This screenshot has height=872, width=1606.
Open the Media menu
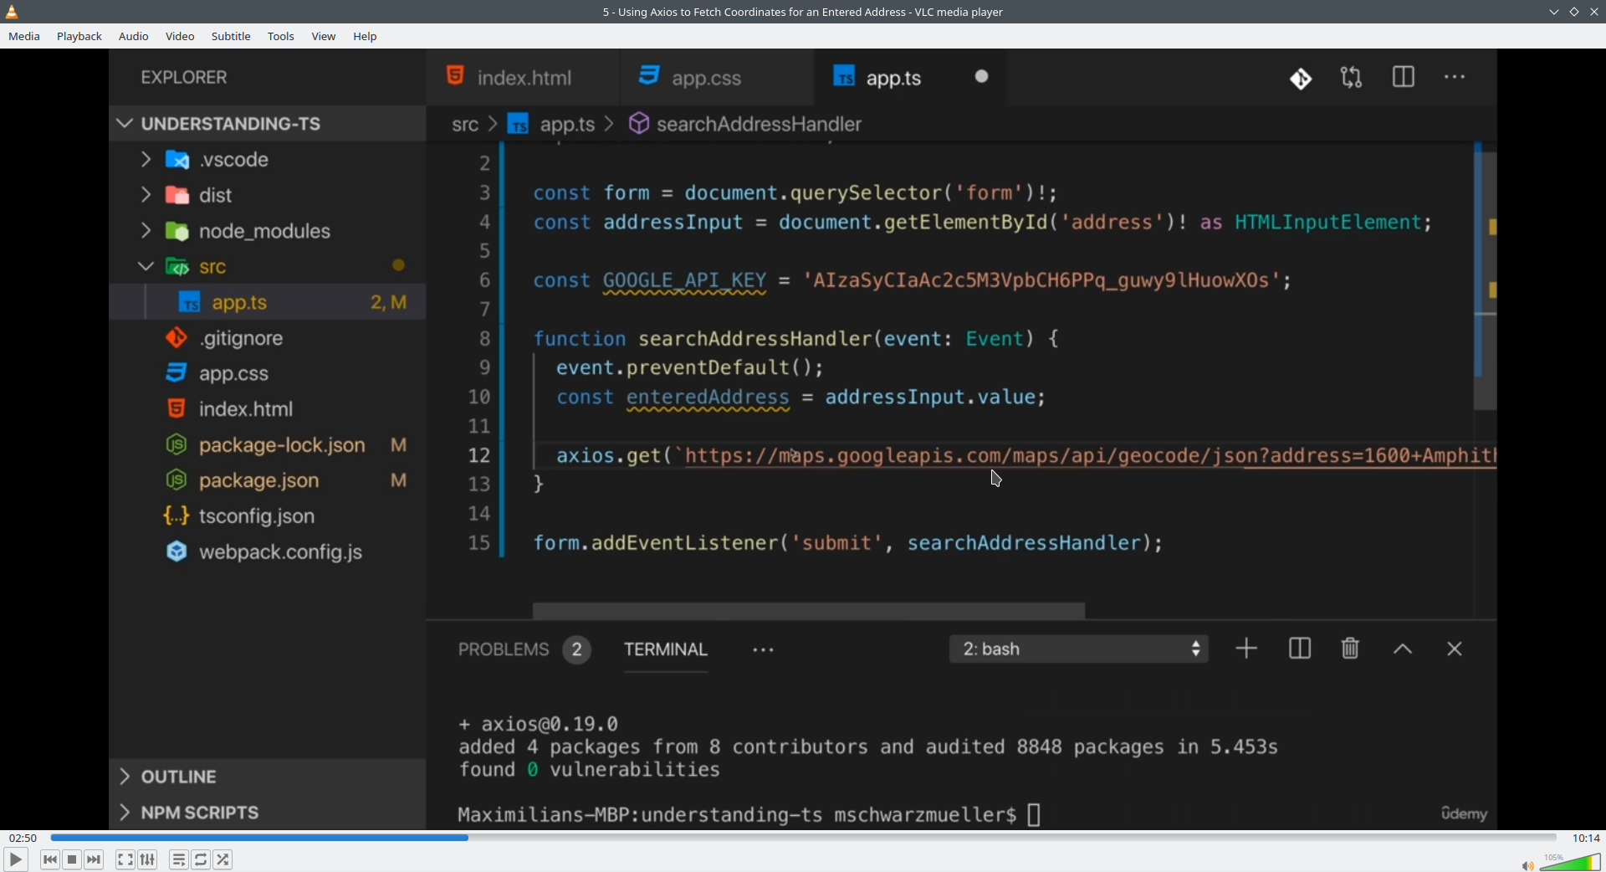(24, 36)
